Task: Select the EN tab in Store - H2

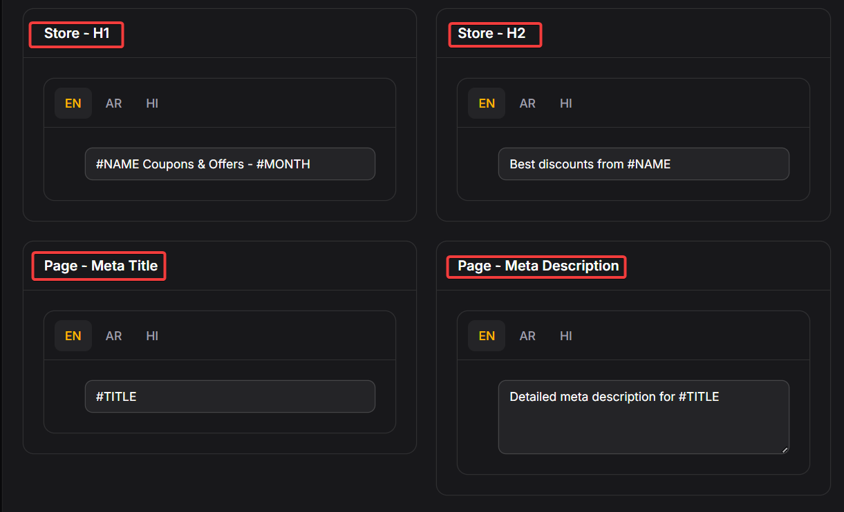Action: (x=487, y=104)
